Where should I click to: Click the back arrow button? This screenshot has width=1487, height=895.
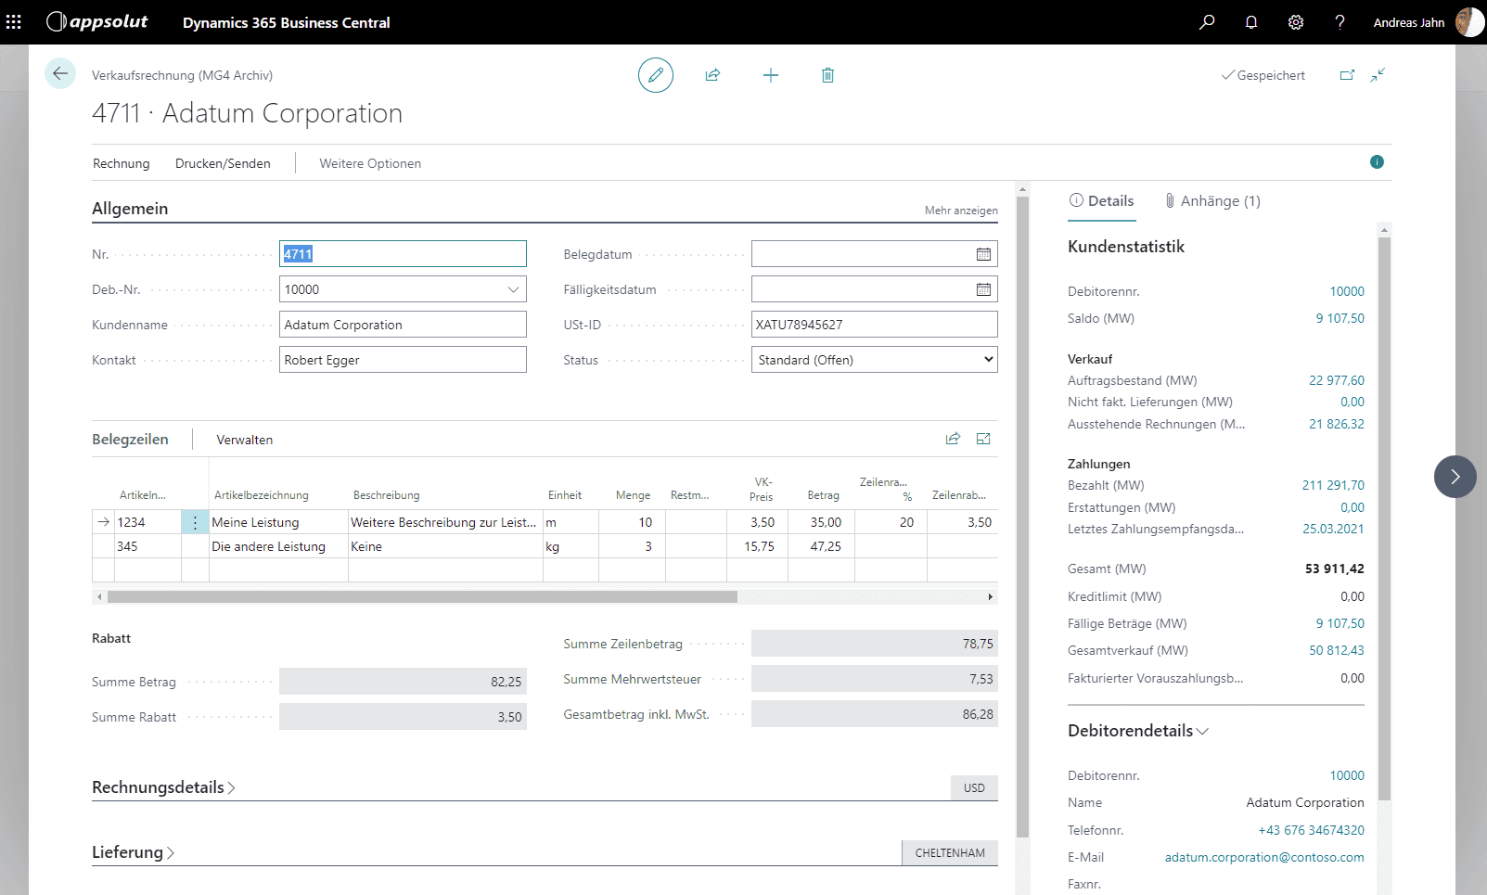(60, 74)
